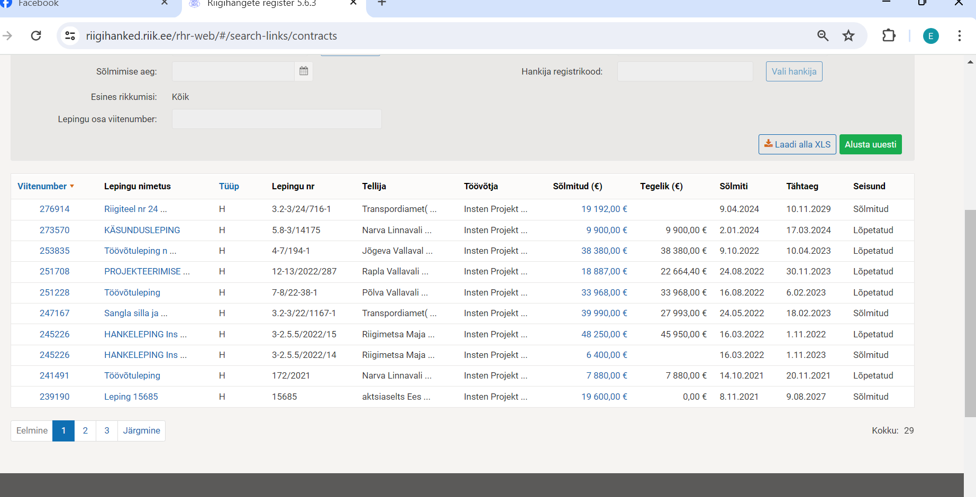Go to page 2 of results
The width and height of the screenshot is (976, 497).
point(85,430)
